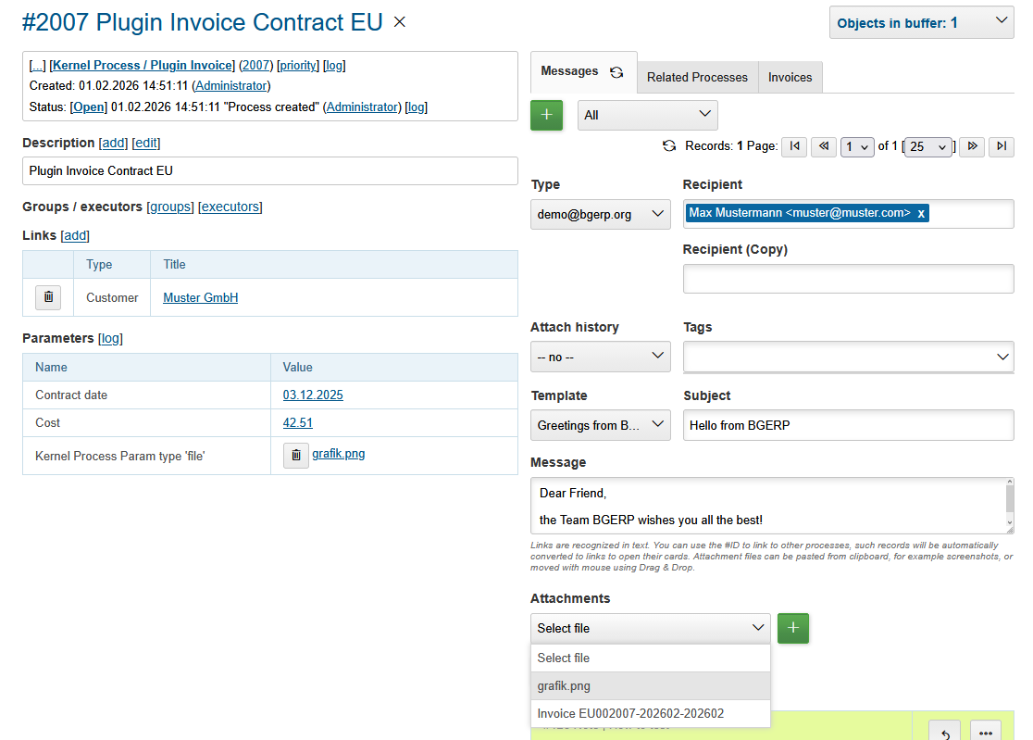Click into the Subject input field

tap(848, 426)
